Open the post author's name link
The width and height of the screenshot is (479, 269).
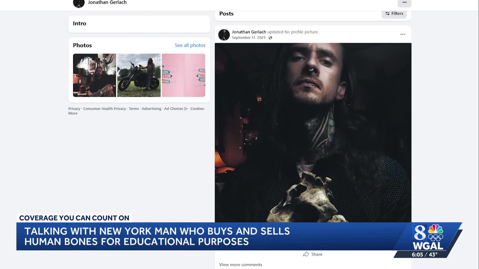pos(249,32)
